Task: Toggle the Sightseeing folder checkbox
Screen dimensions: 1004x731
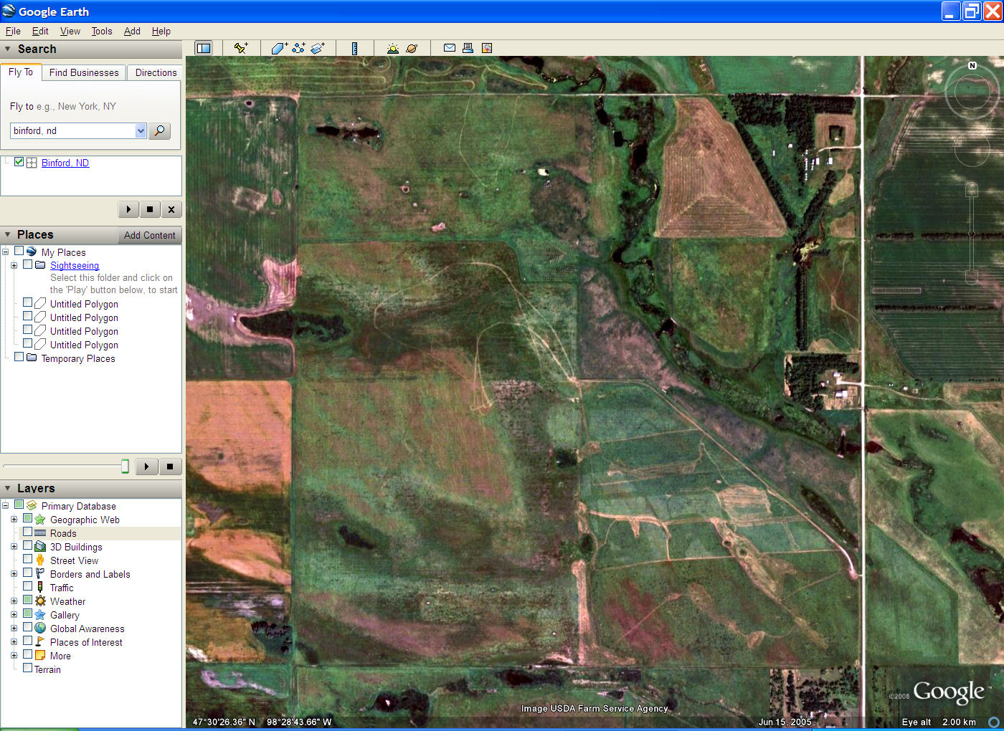Action: (x=27, y=264)
